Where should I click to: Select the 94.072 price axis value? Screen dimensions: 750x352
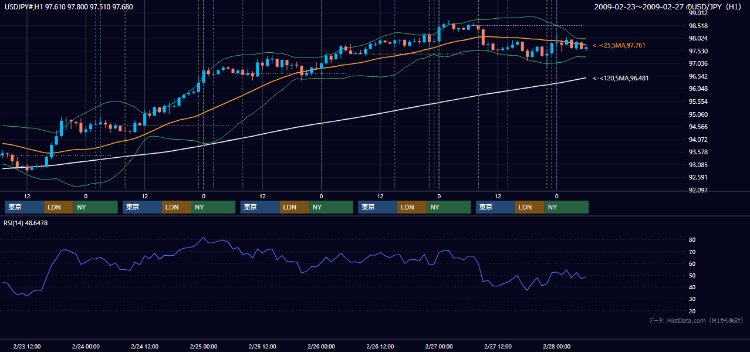(698, 140)
